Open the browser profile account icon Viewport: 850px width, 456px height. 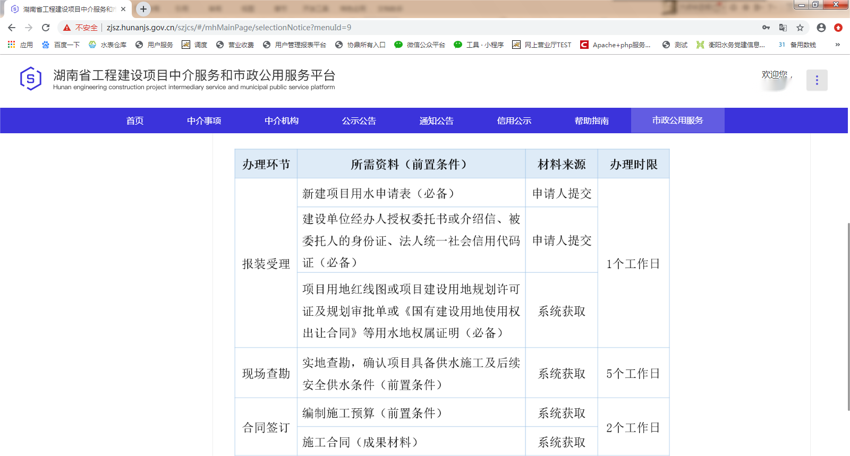point(821,28)
